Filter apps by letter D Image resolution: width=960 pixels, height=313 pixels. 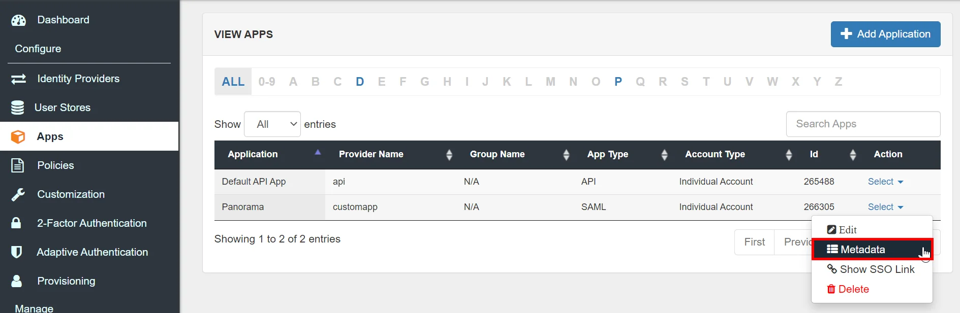360,82
